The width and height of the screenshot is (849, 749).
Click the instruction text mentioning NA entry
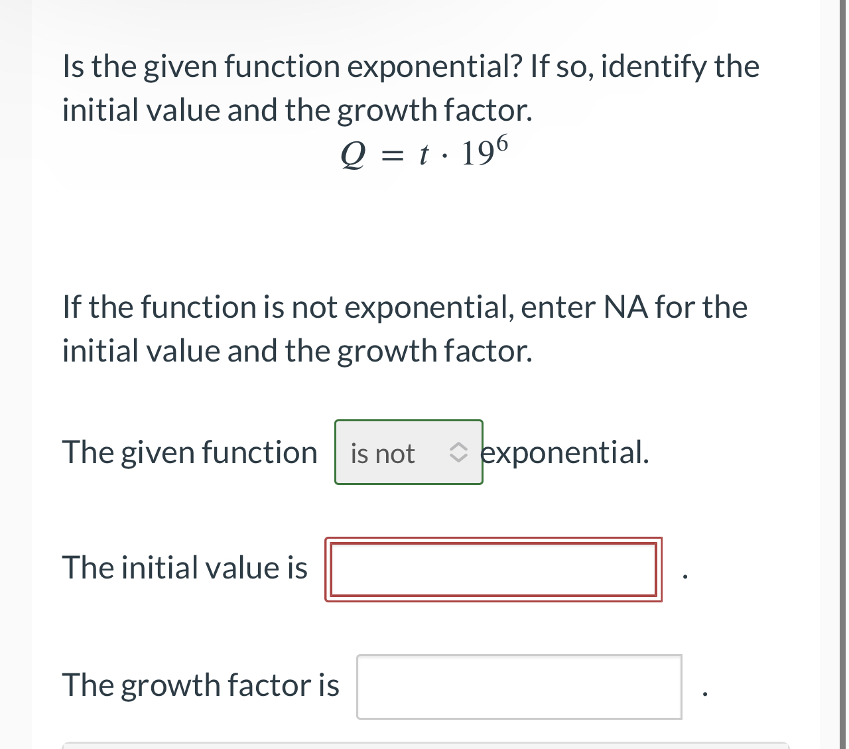(x=405, y=328)
